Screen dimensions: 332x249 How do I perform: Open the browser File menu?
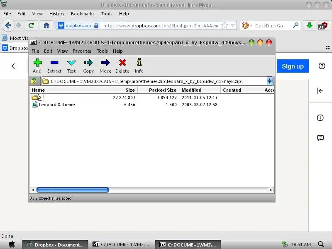(x=7, y=14)
